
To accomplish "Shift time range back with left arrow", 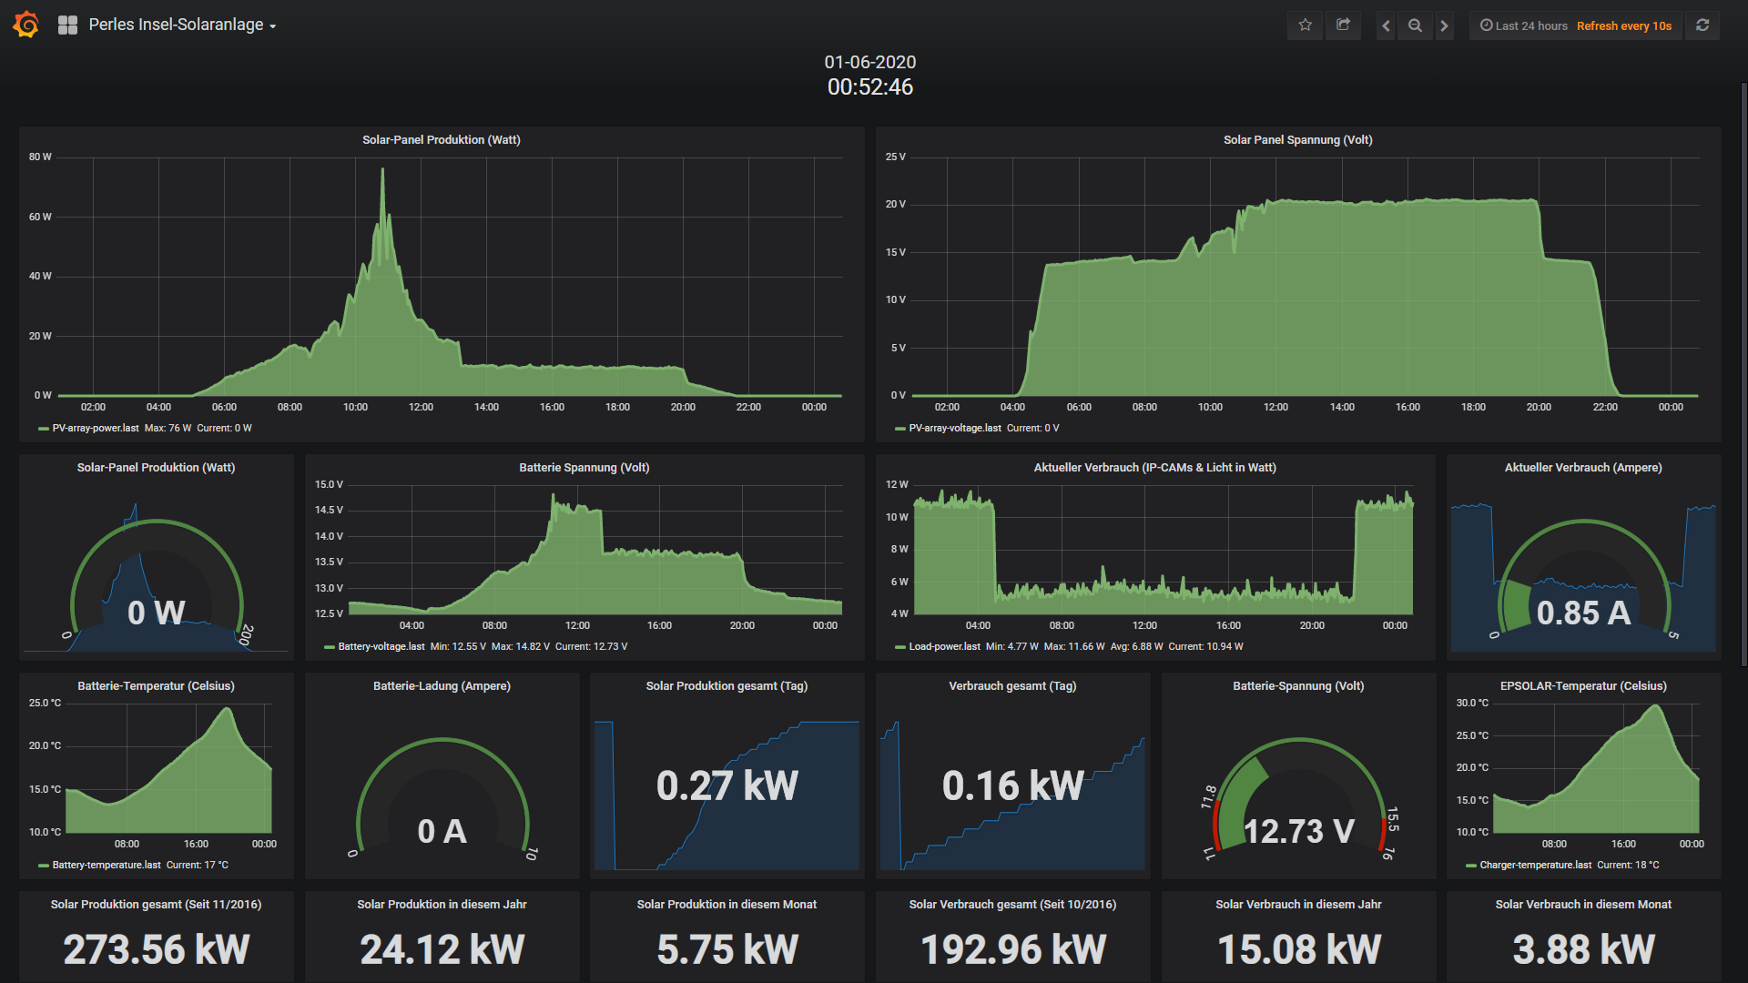I will point(1386,25).
